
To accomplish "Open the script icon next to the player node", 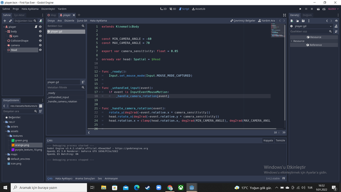I will coord(36,27).
